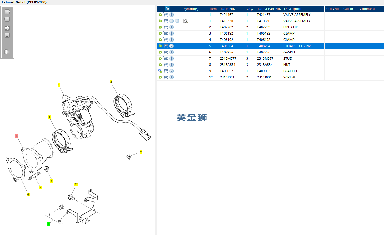Zoom in on the diagram with plus button

[x=7, y=12]
